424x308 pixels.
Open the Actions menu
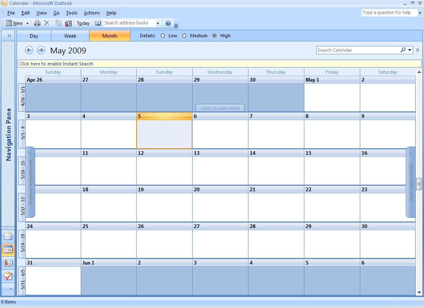[92, 13]
